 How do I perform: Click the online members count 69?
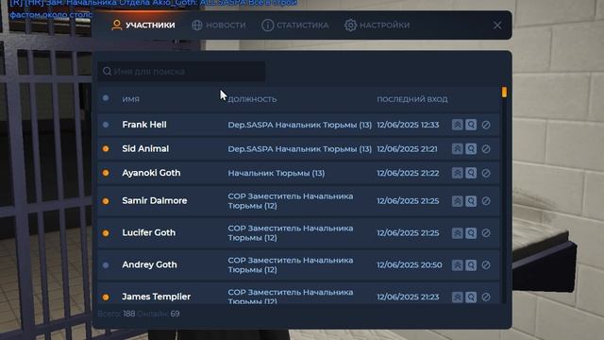point(175,314)
